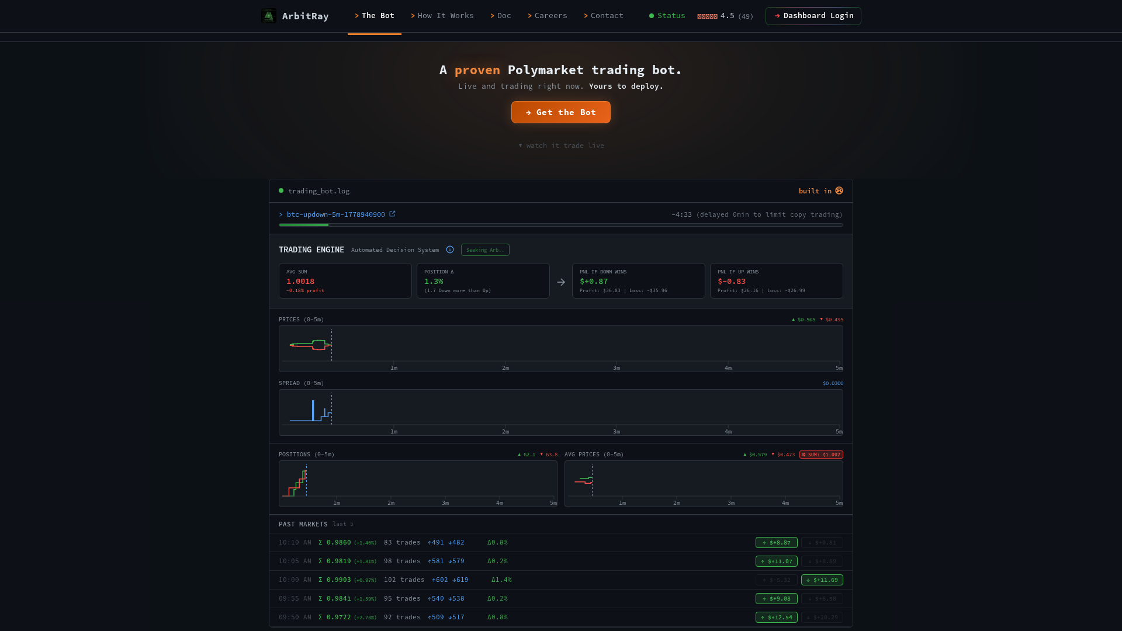Click the PNL IF DOWN WINS card
This screenshot has width=1122, height=631.
[x=639, y=280]
